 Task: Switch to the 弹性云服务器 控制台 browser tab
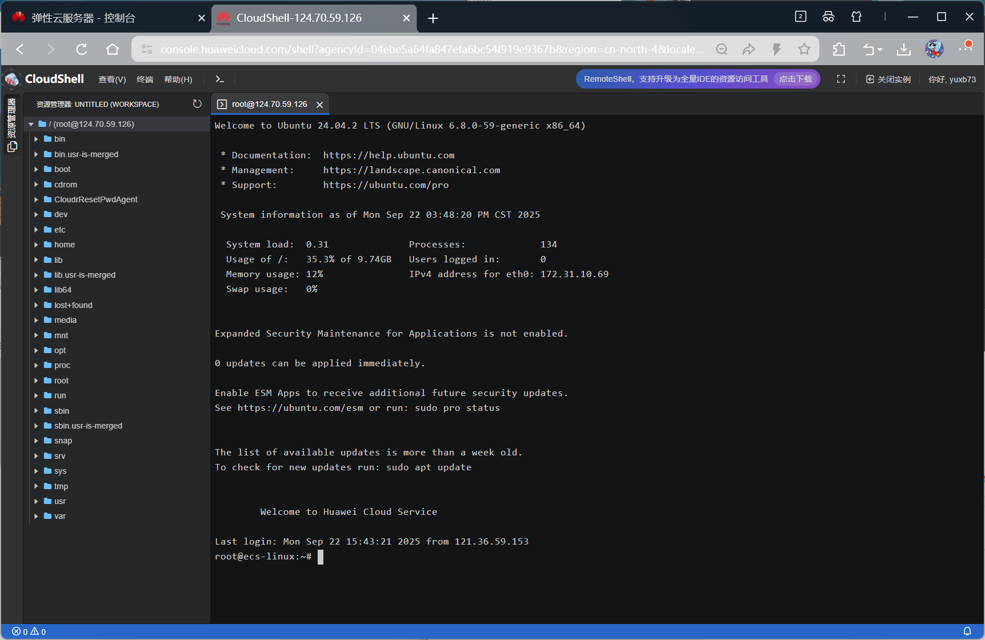[x=106, y=18]
